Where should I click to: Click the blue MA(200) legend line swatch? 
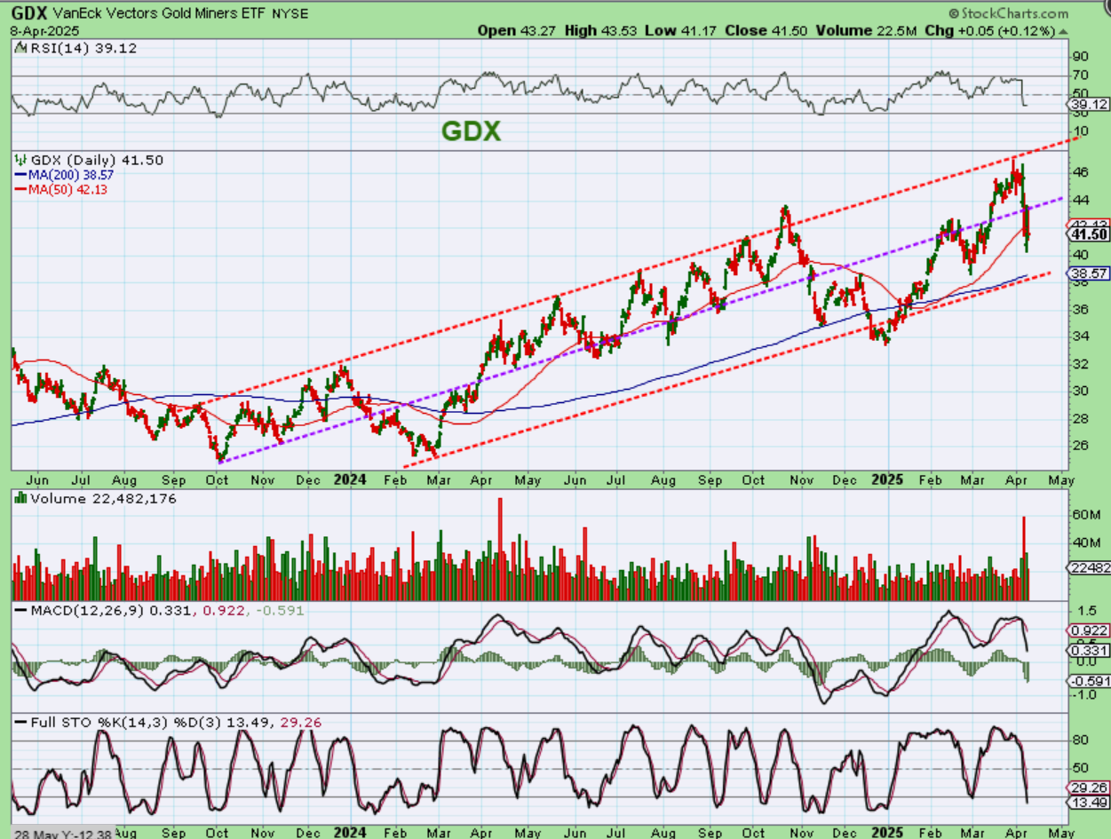coord(20,176)
